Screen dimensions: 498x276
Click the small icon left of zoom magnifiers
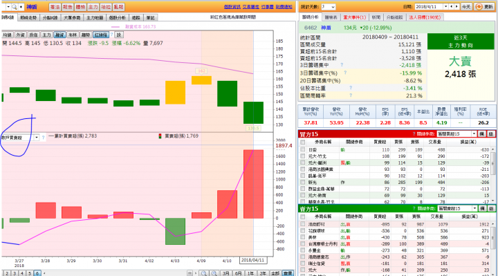(190, 273)
